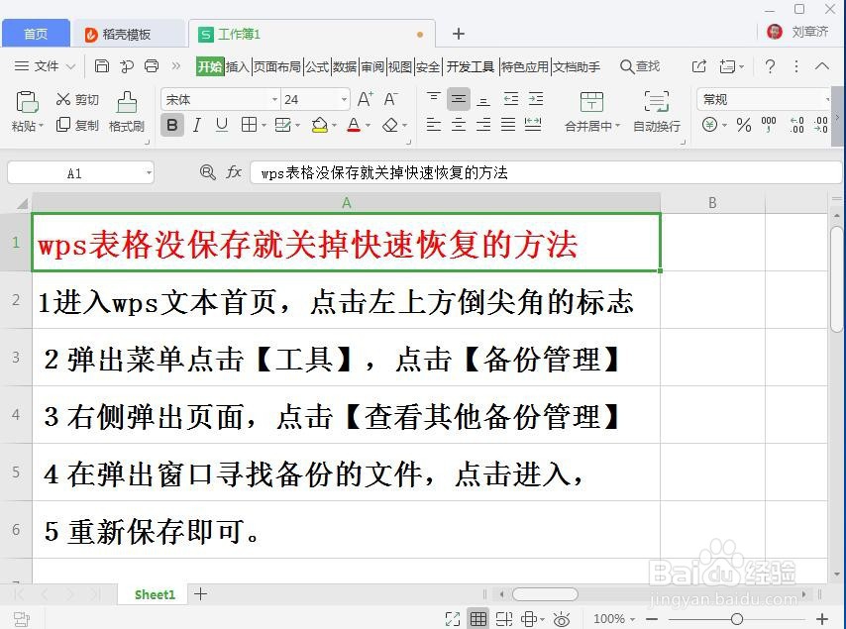The width and height of the screenshot is (846, 629).
Task: Click the decrease indent icon
Action: coord(510,99)
